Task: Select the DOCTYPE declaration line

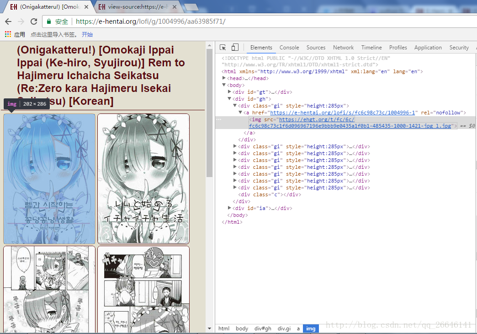Action: point(306,61)
